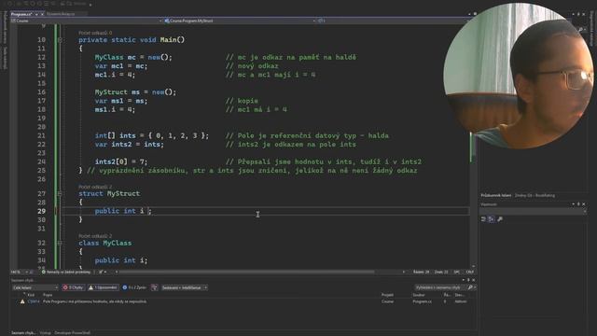This screenshot has height=336, width=597.
Task: Switch to the Developer PowerShell tab
Action: (x=73, y=333)
